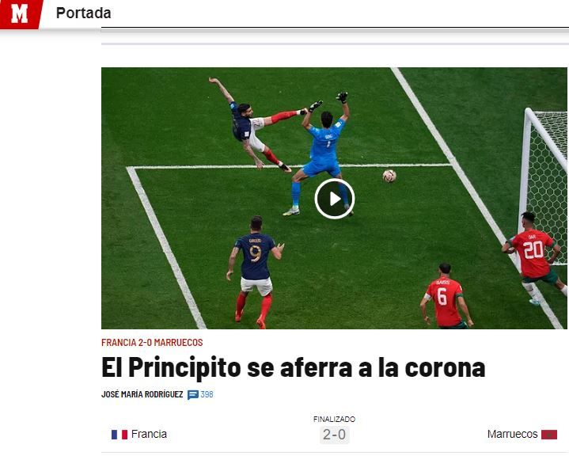Click the number 6 Morocco shirt in the photo
Image resolution: width=569 pixels, height=456 pixels.
444,301
